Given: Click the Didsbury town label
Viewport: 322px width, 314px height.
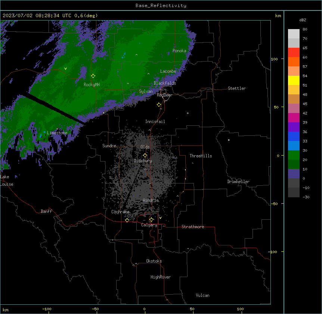Looking at the screenshot, I should [143, 161].
